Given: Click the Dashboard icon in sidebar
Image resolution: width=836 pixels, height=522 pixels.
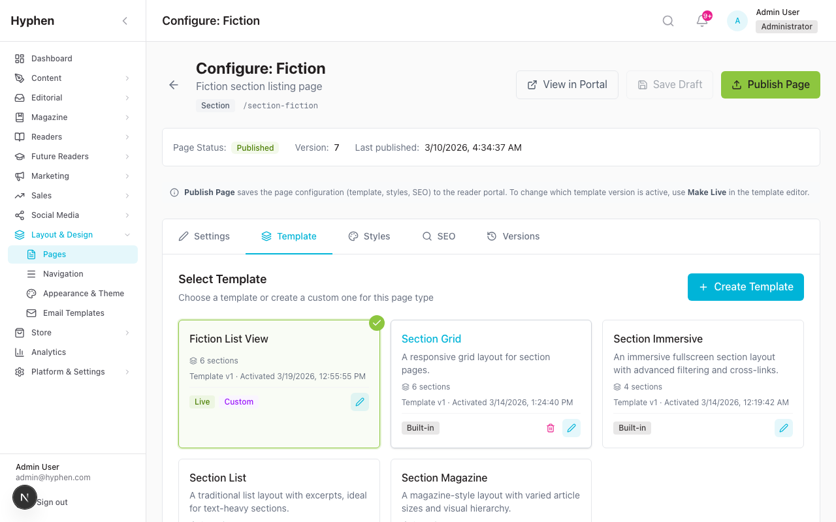Looking at the screenshot, I should (x=19, y=58).
